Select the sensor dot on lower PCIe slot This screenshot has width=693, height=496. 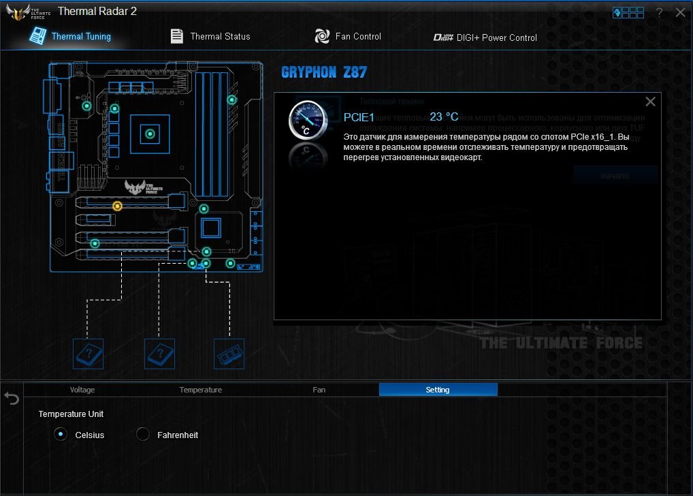coord(95,243)
